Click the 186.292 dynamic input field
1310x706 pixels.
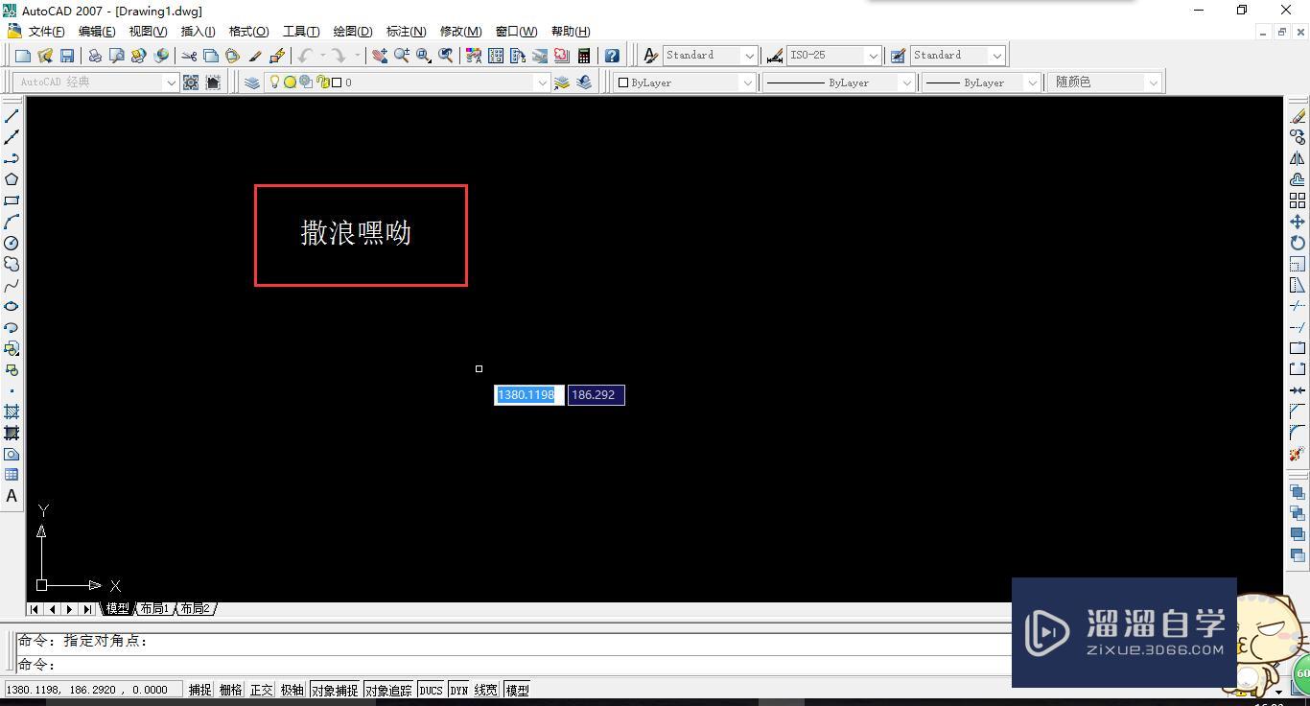596,395
